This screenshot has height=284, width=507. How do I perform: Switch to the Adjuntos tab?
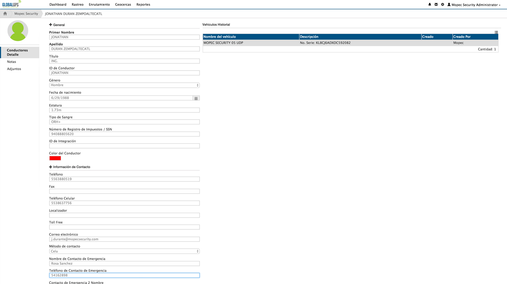coord(14,69)
